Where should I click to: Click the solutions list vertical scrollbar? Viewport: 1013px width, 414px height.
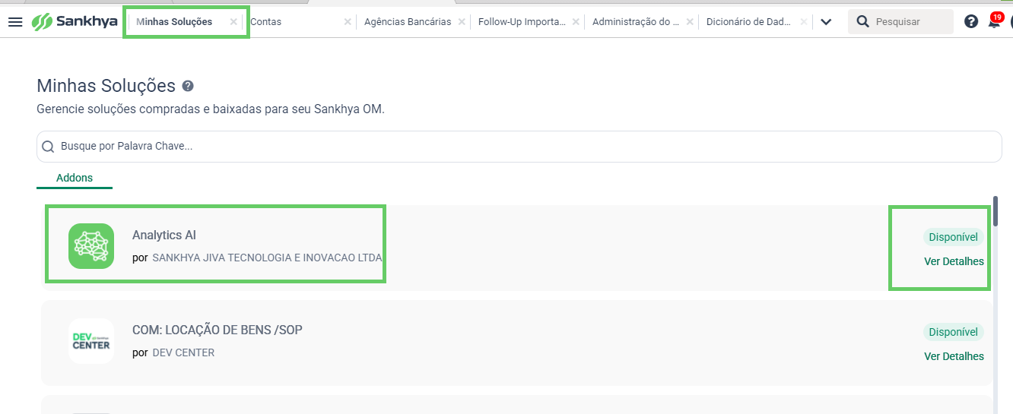coord(996,211)
